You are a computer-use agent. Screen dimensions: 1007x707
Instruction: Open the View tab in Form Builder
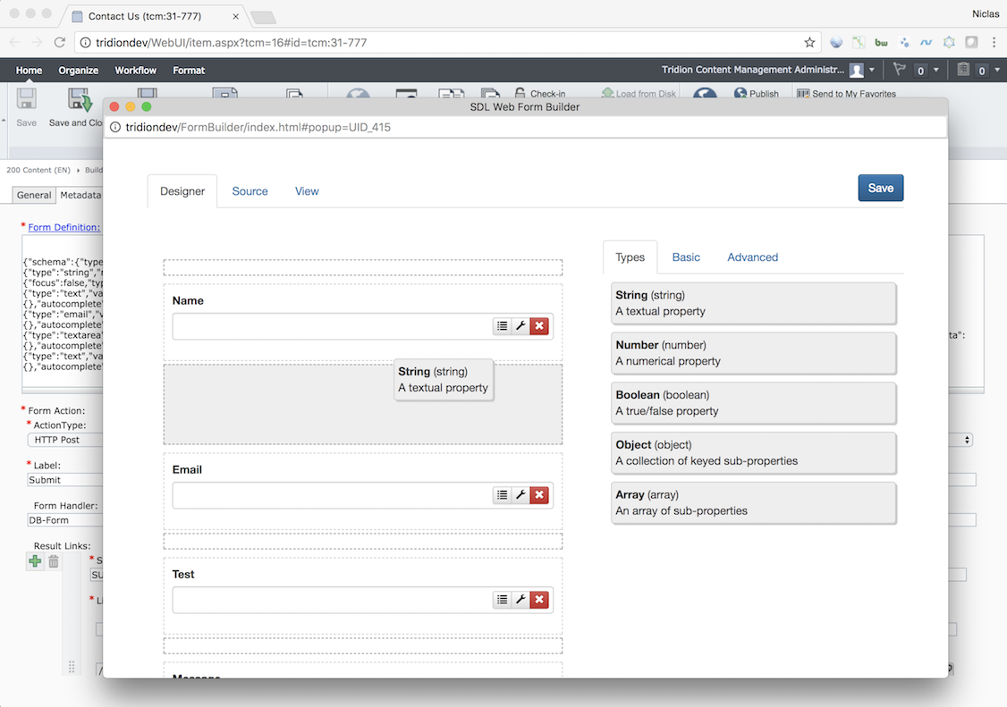coord(307,191)
